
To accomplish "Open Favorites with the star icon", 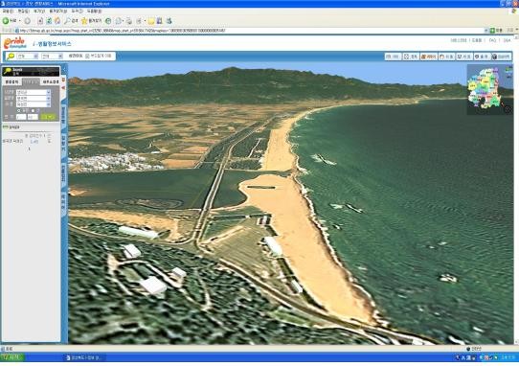I will 84,21.
